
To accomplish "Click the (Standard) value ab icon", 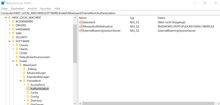I will point(81,22).
